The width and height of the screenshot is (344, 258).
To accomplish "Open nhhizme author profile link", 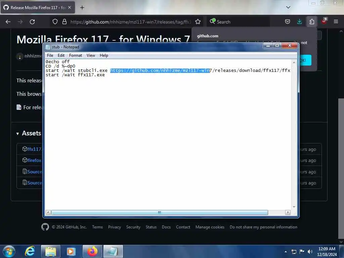I will click(x=33, y=56).
